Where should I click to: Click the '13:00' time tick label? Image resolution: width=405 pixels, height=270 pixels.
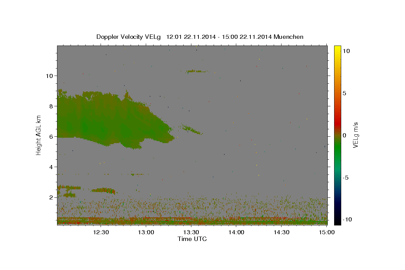coord(146,232)
